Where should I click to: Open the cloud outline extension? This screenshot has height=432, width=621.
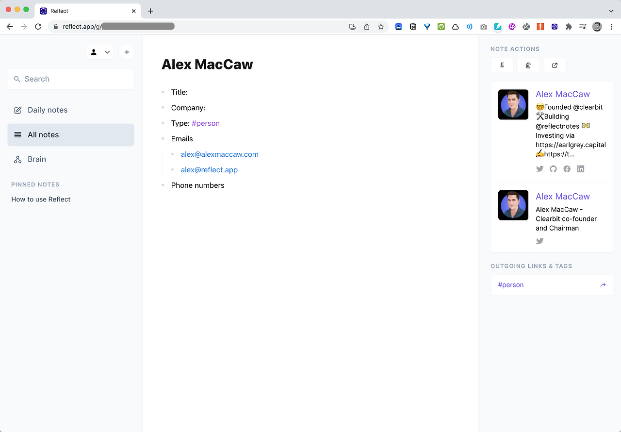pos(455,27)
